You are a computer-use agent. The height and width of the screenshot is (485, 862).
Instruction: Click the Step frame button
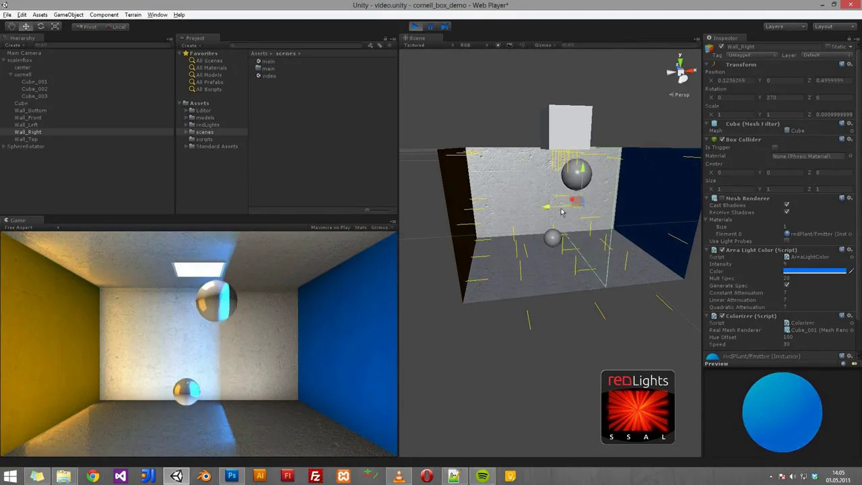445,26
